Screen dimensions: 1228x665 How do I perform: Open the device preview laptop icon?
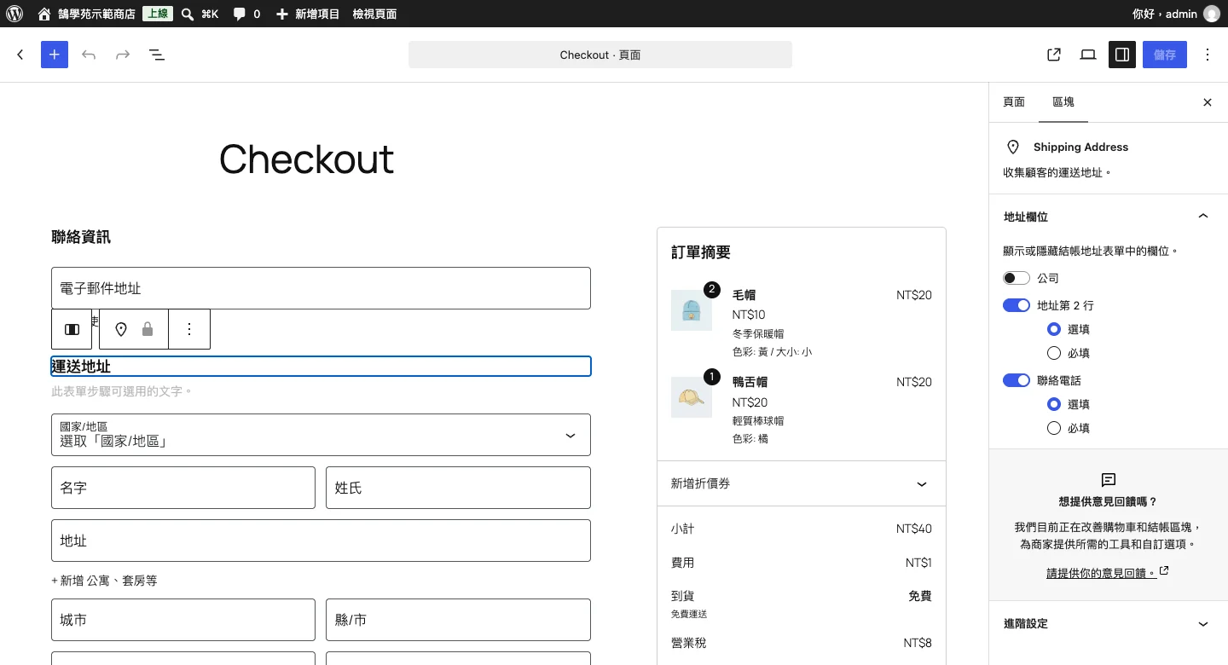(1088, 55)
